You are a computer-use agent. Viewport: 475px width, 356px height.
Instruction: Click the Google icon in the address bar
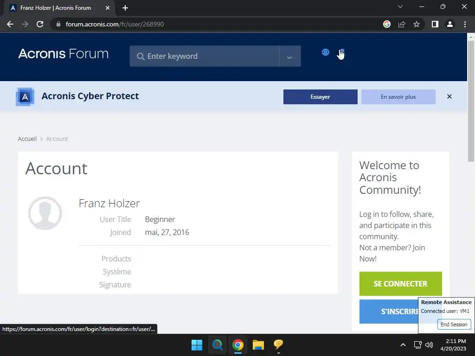(387, 24)
